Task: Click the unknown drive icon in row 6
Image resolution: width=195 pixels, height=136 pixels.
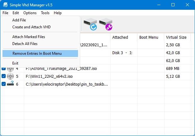Action: (10, 84)
